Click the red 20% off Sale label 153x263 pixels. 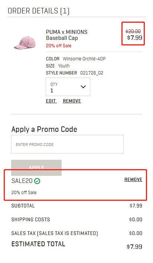[x=59, y=45]
